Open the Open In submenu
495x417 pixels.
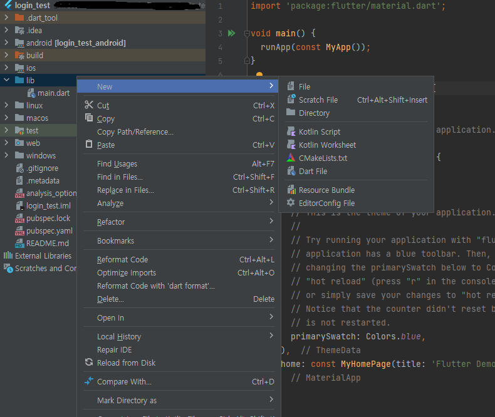click(179, 317)
